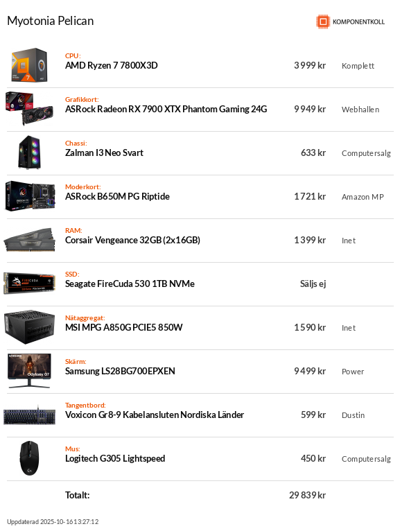The width and height of the screenshot is (400, 531).
Task: Click the Dustin retailer link
Action: 353,415
